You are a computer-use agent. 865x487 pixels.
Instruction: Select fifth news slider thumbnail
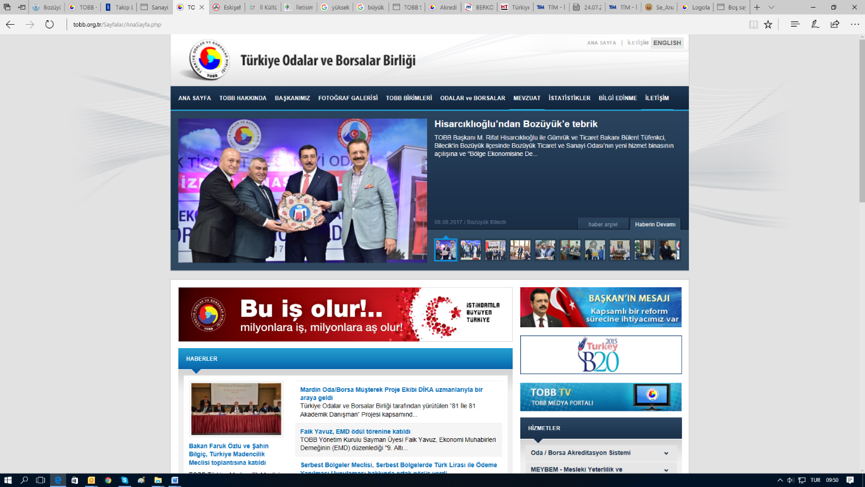[545, 250]
